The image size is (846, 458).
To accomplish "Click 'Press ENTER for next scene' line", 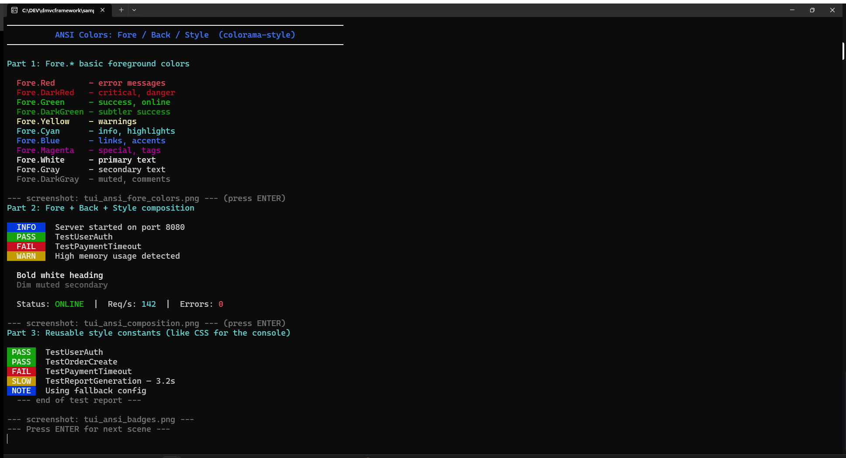I will point(89,429).
